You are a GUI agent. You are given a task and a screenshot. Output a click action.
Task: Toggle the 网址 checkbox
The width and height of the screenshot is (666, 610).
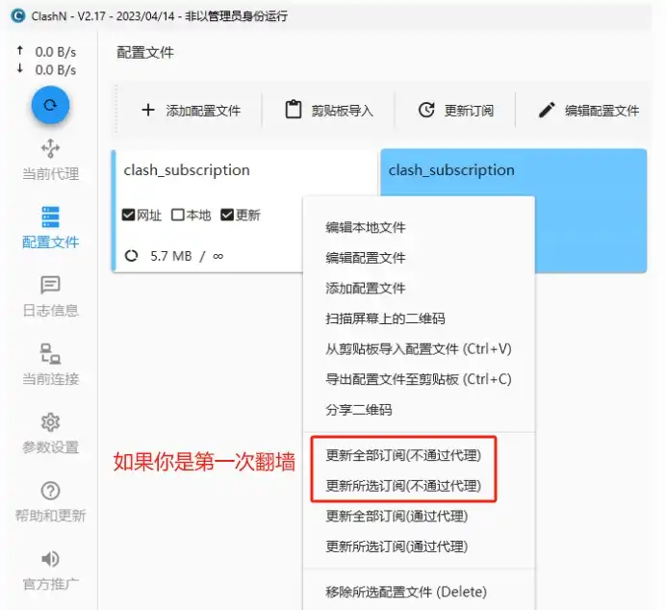[129, 215]
